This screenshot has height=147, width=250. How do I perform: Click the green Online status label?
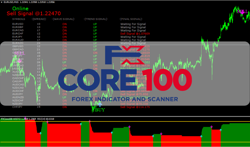[20, 9]
